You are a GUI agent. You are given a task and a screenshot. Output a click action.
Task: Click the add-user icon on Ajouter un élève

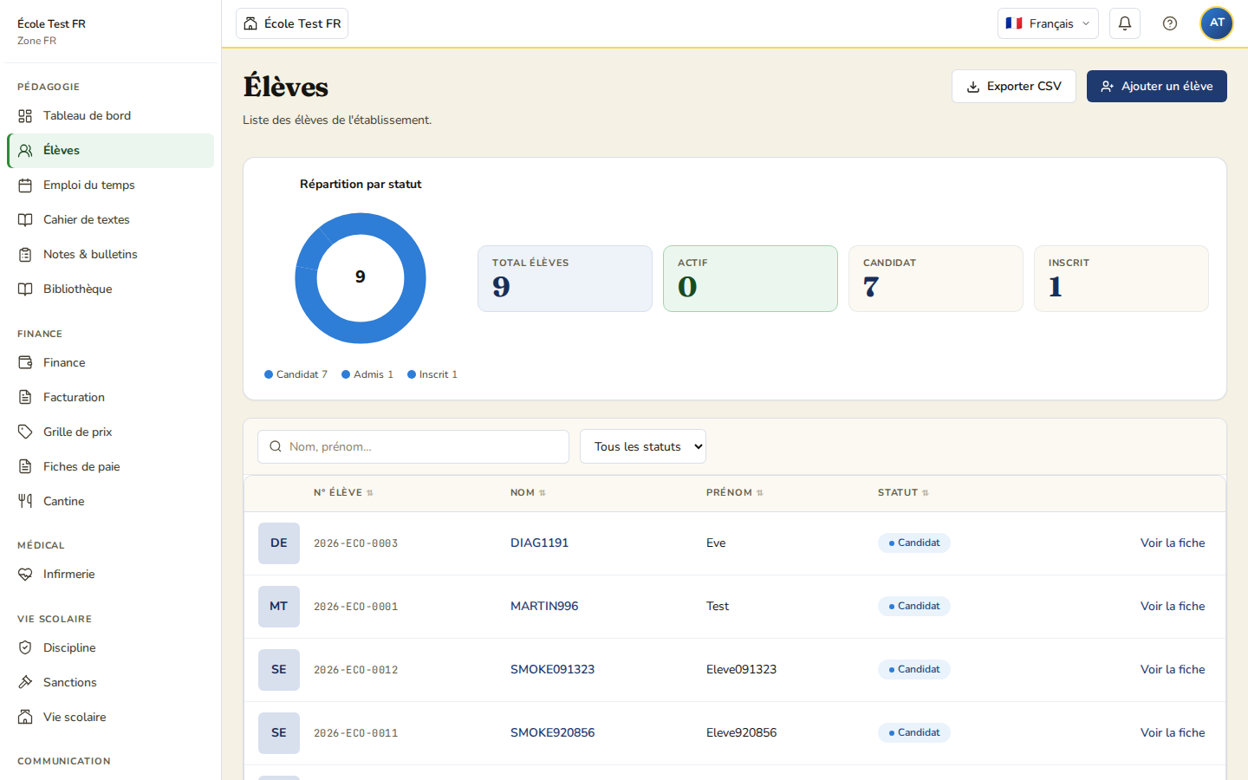1108,87
